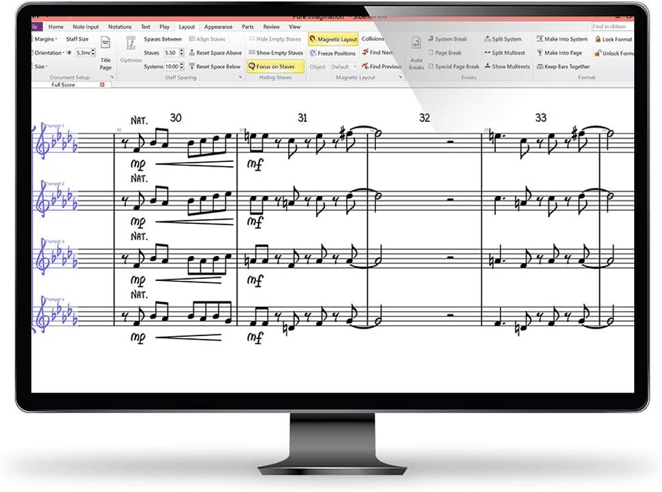
Task: Toggle Magnetic Layout off
Action: [333, 39]
